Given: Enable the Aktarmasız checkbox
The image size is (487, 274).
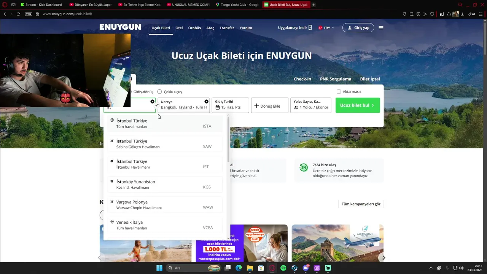Looking at the screenshot, I should 339,92.
